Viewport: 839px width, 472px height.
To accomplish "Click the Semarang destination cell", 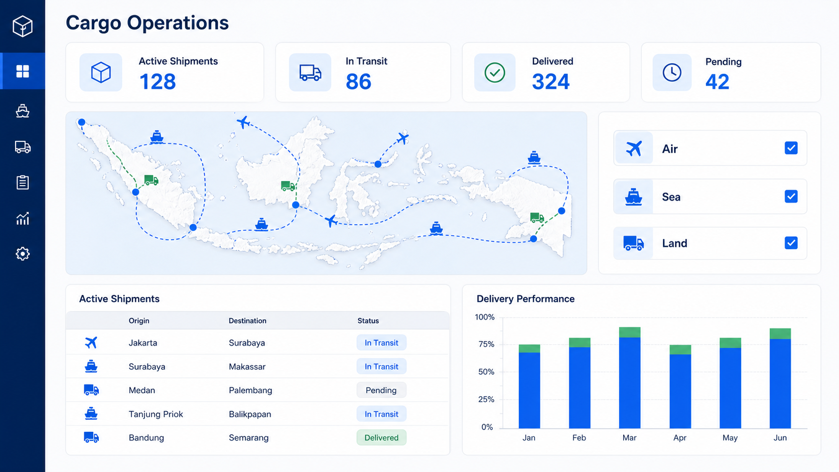I will 248,437.
